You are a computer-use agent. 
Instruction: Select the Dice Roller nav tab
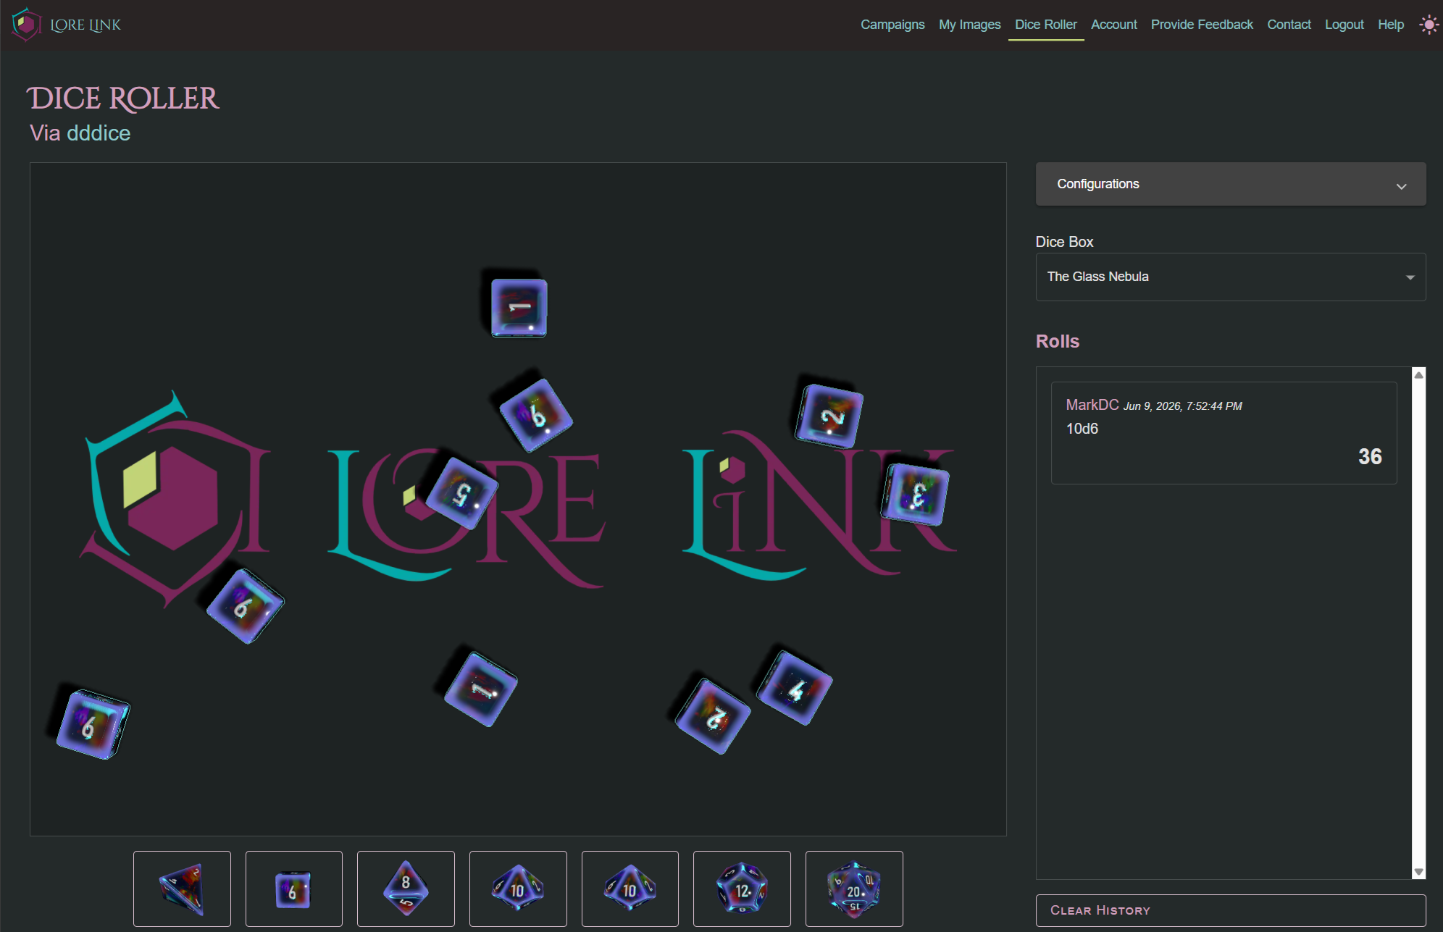point(1046,25)
